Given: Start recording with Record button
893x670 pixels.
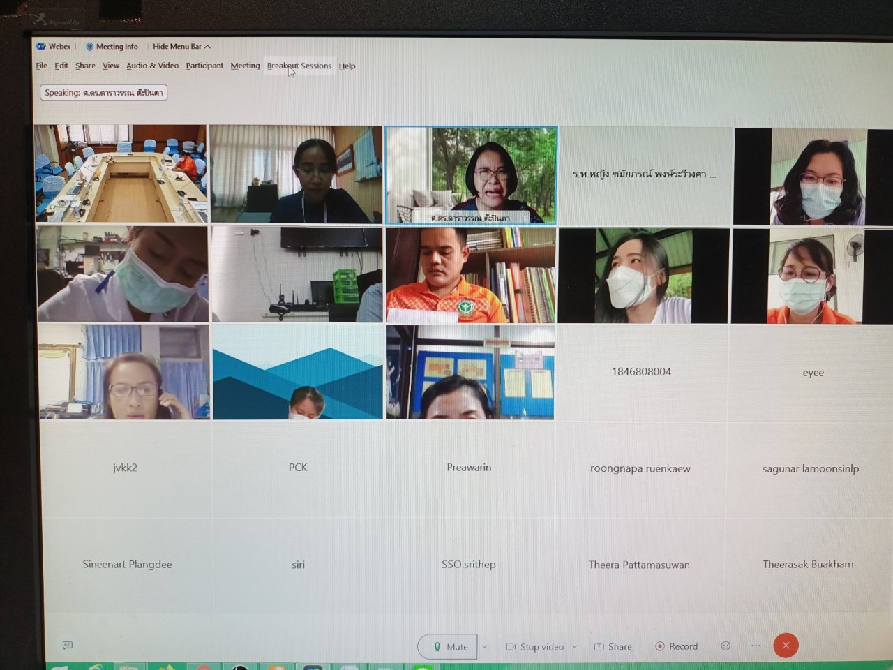Looking at the screenshot, I should [676, 647].
